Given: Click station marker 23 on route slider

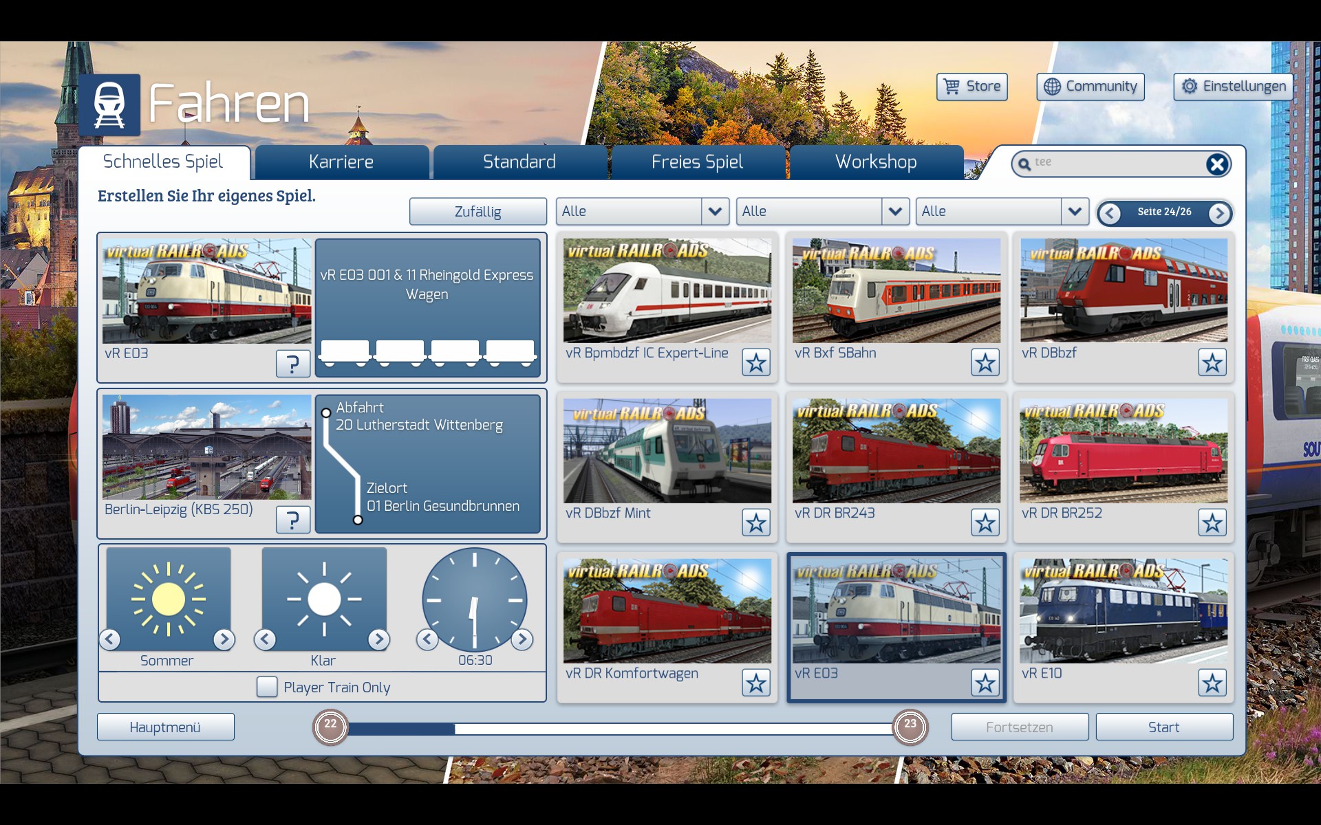Looking at the screenshot, I should pos(910,727).
